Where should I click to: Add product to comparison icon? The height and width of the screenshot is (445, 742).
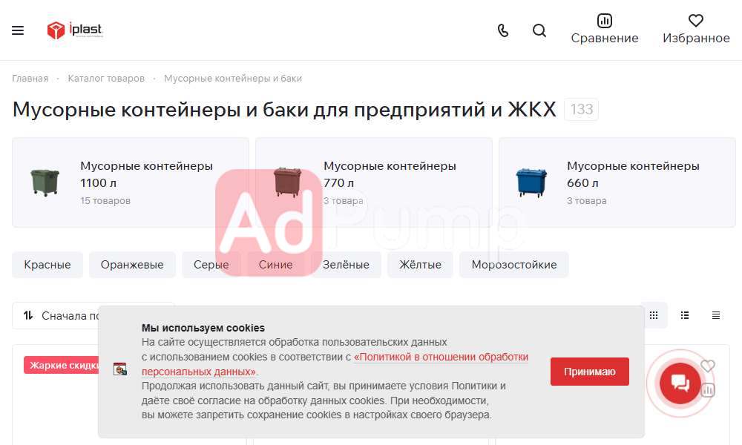(x=708, y=390)
